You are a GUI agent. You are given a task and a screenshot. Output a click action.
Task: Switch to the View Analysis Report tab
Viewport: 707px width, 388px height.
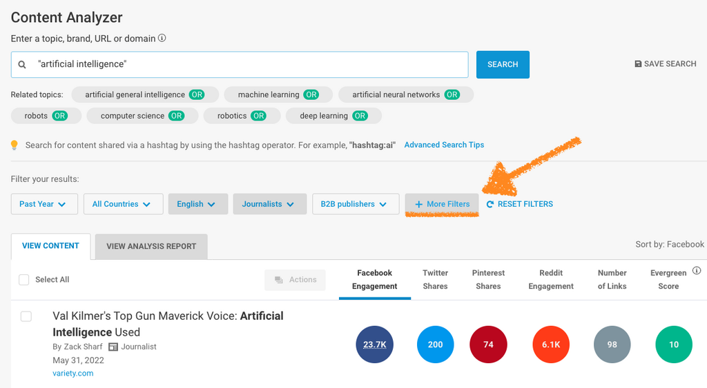151,246
